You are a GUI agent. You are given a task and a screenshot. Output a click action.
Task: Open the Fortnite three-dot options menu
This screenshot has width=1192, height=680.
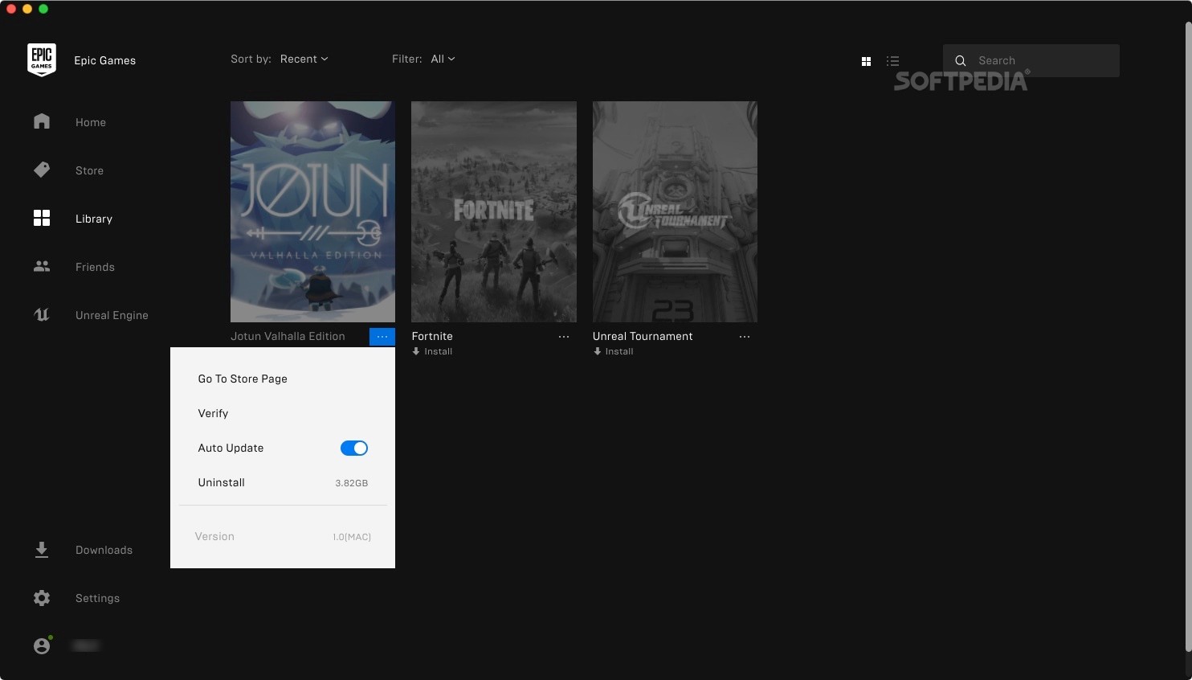pos(564,337)
